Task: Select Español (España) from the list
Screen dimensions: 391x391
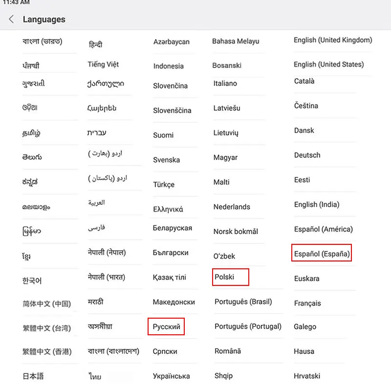Action: pyautogui.click(x=322, y=254)
